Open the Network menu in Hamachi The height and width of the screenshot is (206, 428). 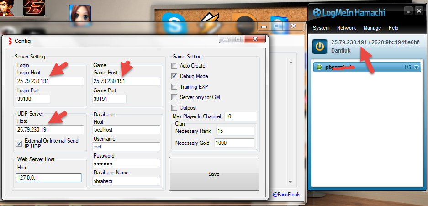(346, 28)
